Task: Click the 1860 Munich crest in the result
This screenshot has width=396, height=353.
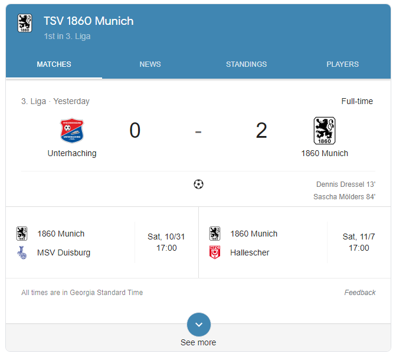Action: 325,131
